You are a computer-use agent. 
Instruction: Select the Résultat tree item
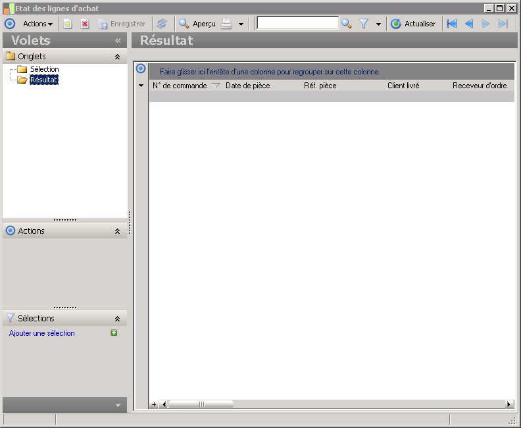(44, 80)
